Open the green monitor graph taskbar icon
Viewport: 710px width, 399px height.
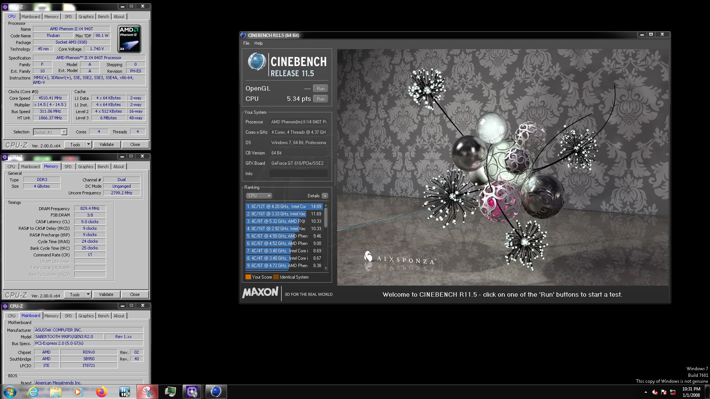click(x=170, y=392)
